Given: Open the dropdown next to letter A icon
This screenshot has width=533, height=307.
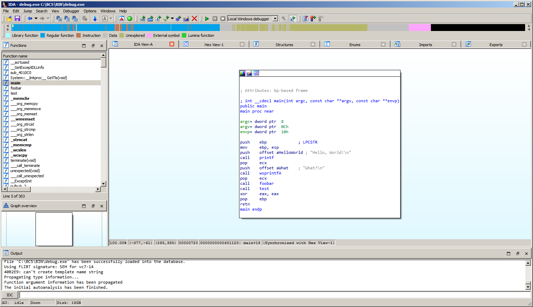Looking at the screenshot, I should (111, 19).
